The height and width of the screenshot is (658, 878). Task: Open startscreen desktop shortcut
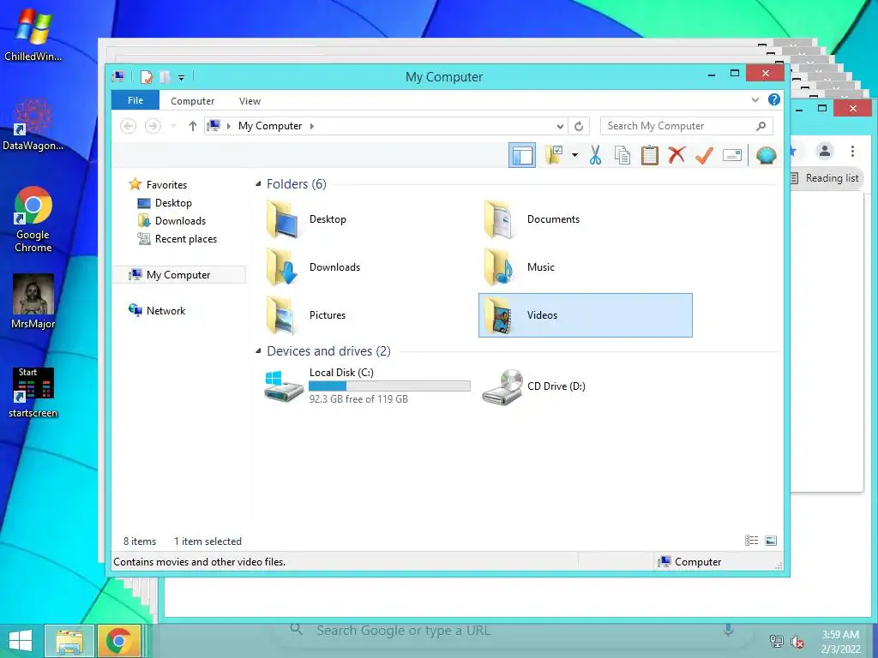pos(33,392)
